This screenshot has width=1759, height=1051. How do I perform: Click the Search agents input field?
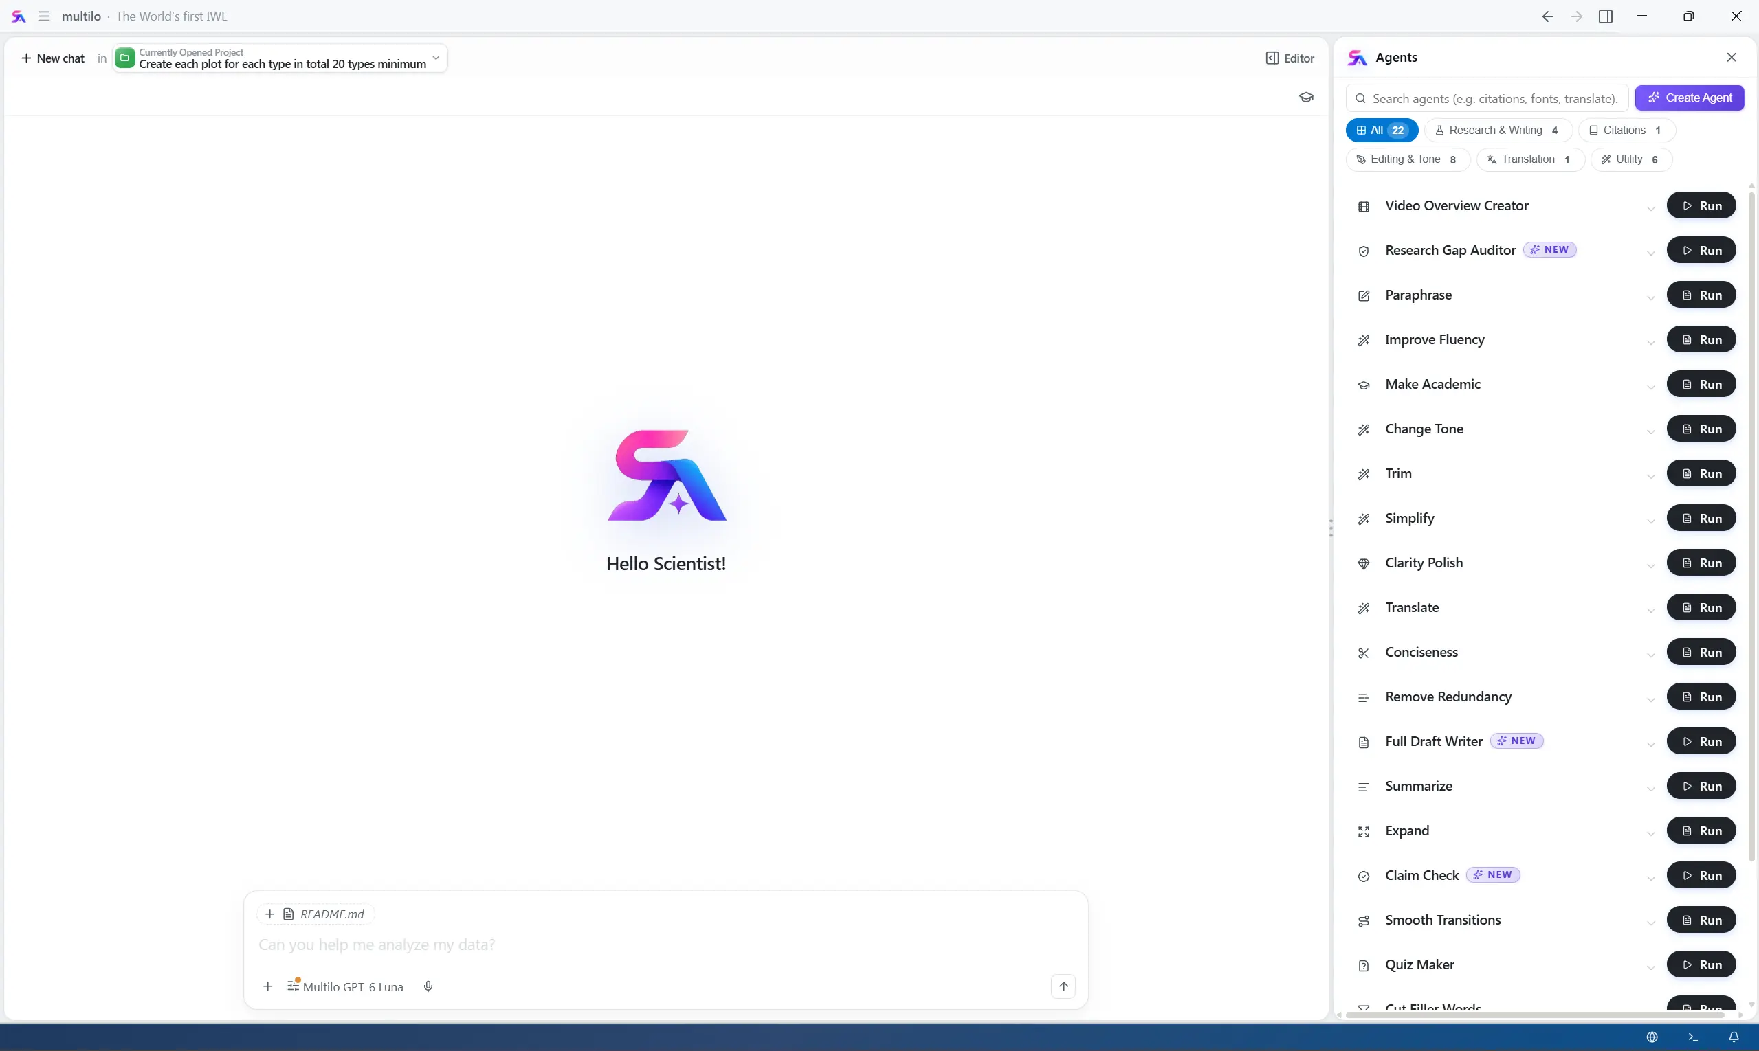[x=1487, y=98]
